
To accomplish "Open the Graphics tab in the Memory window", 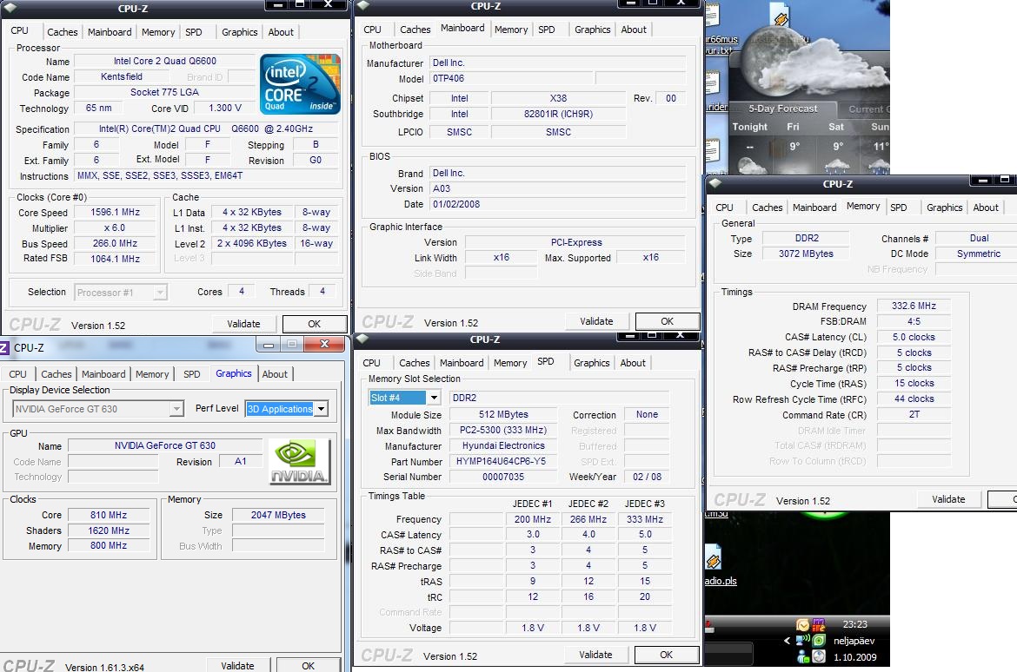I will [x=944, y=208].
